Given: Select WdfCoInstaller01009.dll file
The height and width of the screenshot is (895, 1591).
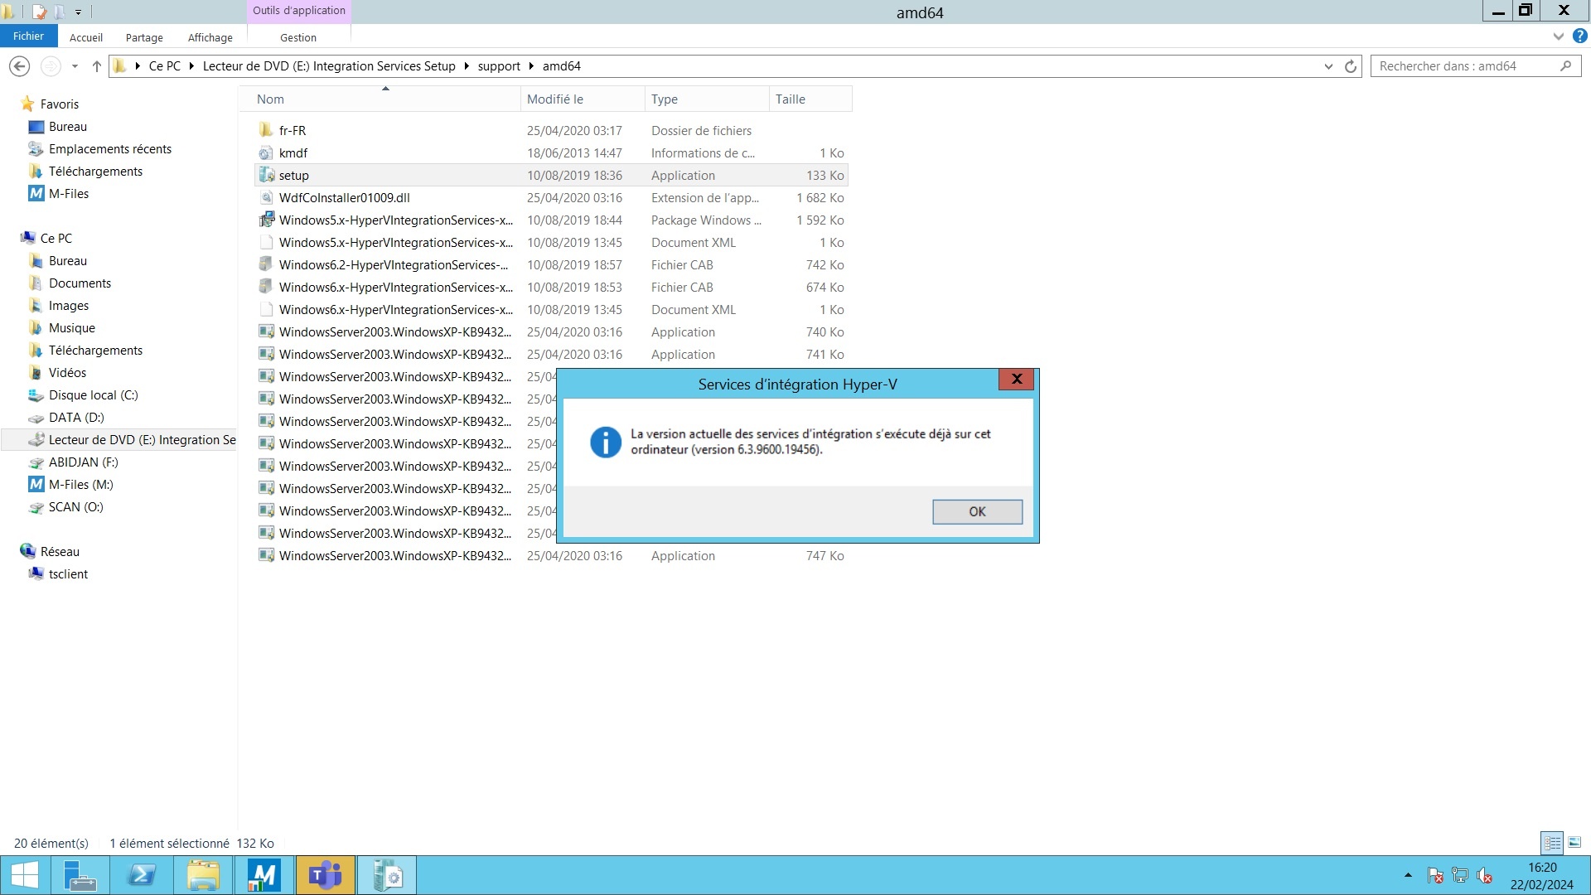Looking at the screenshot, I should (552, 198).
